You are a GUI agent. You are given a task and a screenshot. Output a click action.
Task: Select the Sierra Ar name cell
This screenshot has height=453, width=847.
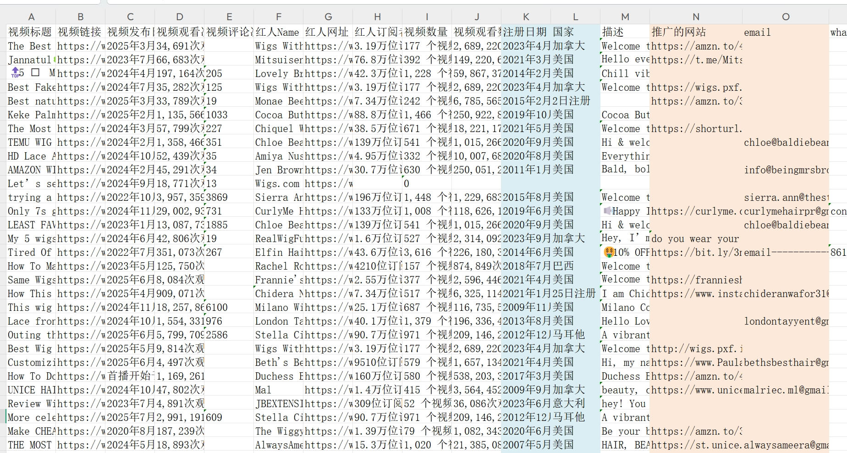click(279, 197)
